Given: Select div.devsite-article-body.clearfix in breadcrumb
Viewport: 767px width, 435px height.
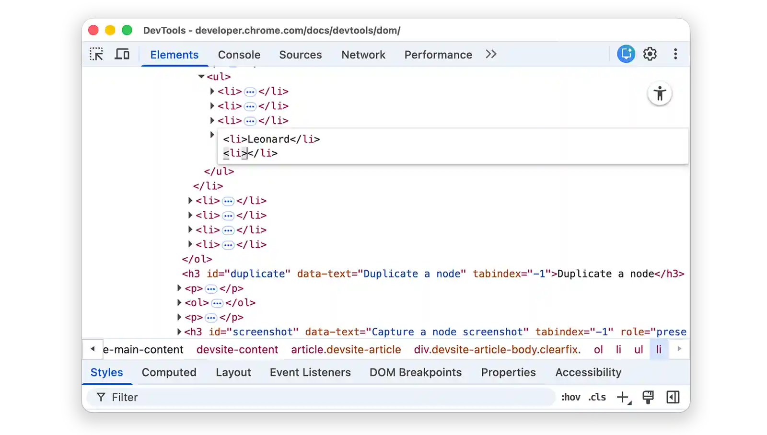Looking at the screenshot, I should 497,350.
